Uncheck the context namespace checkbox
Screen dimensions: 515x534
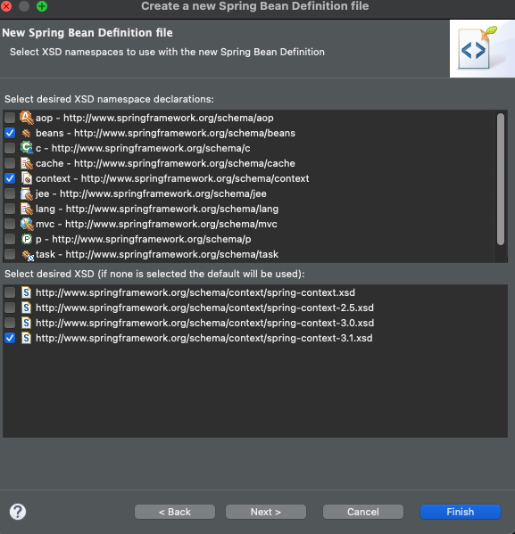(x=10, y=178)
